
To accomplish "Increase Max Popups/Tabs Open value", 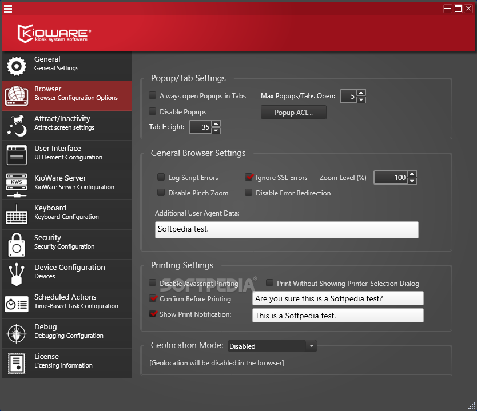I will [x=361, y=93].
